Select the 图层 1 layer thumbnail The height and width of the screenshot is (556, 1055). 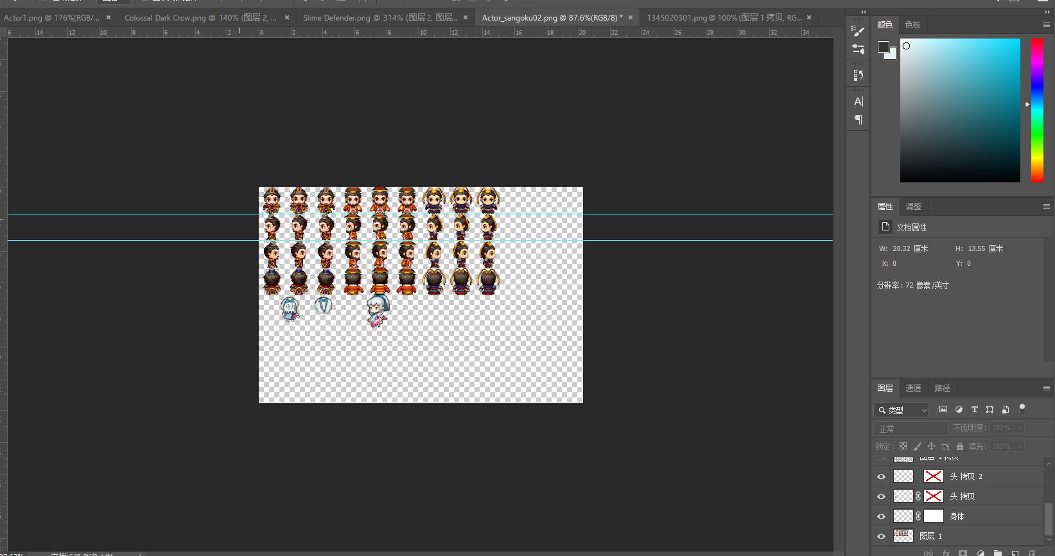pyautogui.click(x=903, y=536)
